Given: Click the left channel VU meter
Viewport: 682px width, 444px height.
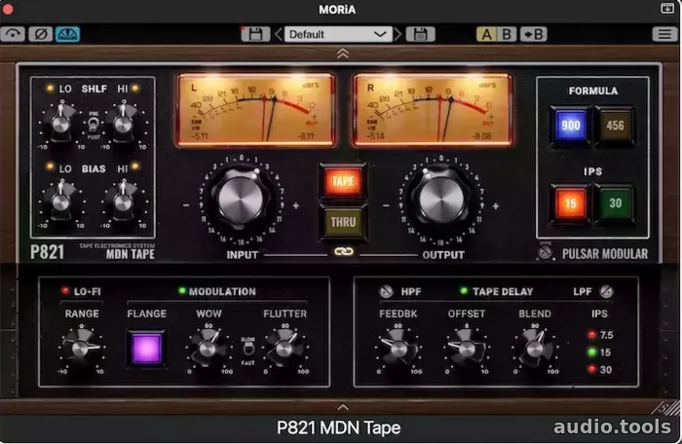Looking at the screenshot, I should [x=255, y=110].
